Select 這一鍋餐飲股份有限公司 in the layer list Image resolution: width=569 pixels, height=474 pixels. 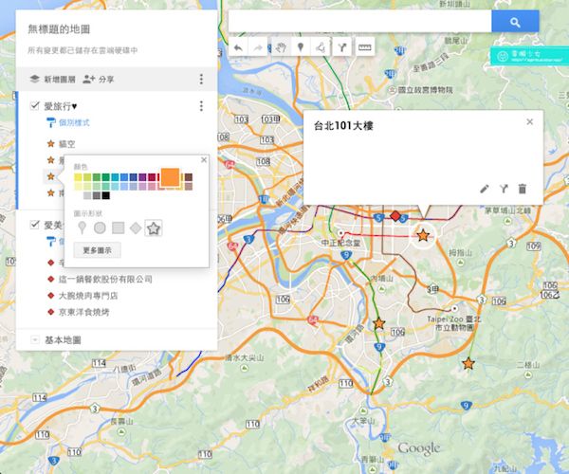105,280
